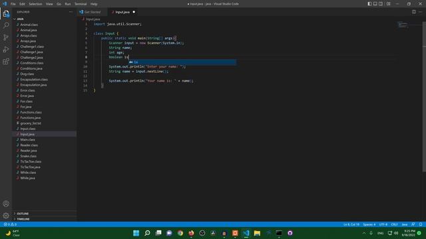Viewport: 426px width, 239px height.
Task: Open Explorer's more actions ellipsis
Action: pos(71,12)
